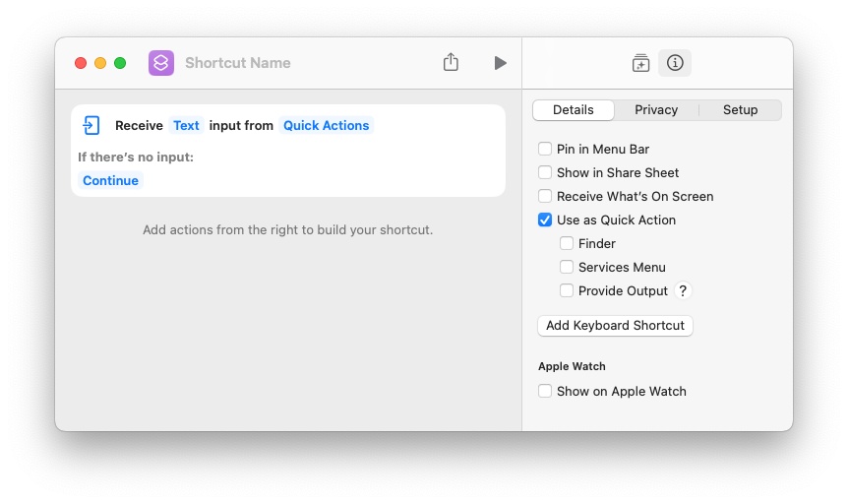The width and height of the screenshot is (848, 504).
Task: Click the Shortcuts app icon in title bar
Action: pos(161,63)
